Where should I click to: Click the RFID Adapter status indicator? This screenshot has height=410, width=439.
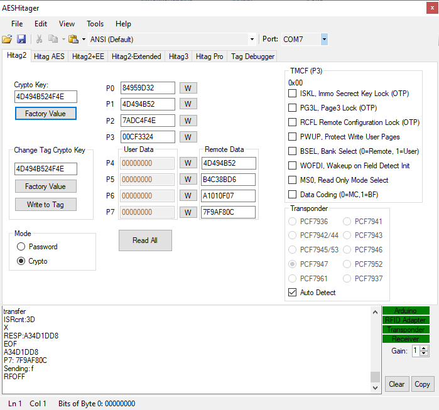pyautogui.click(x=406, y=320)
